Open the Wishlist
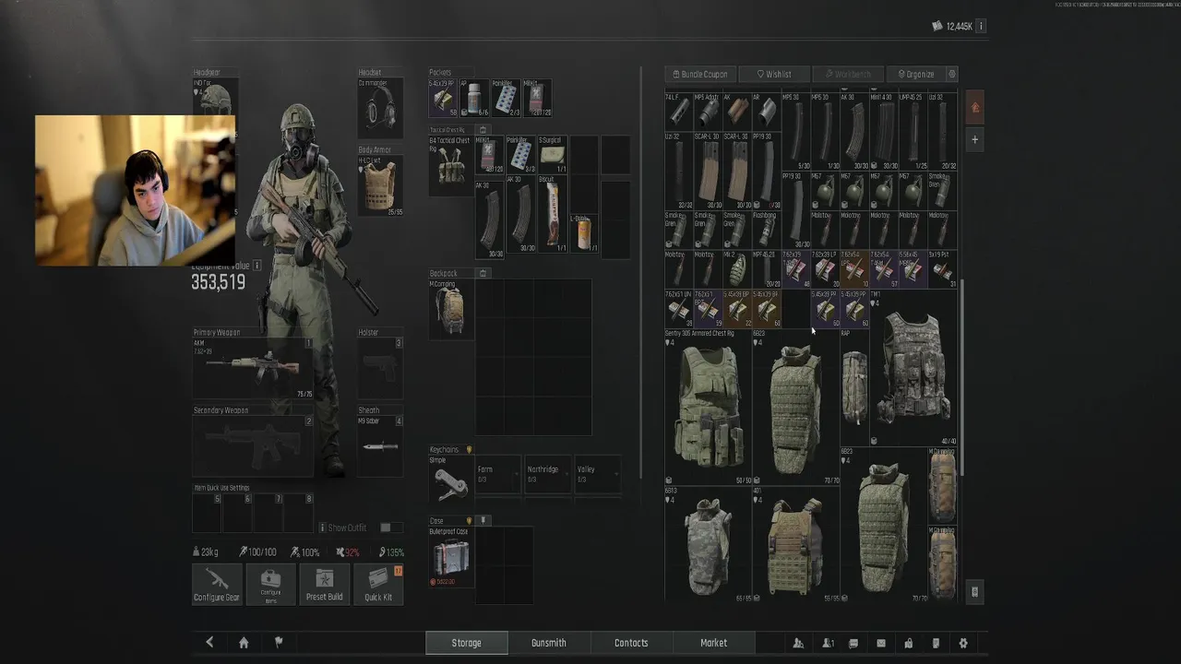The image size is (1181, 664). click(x=774, y=74)
